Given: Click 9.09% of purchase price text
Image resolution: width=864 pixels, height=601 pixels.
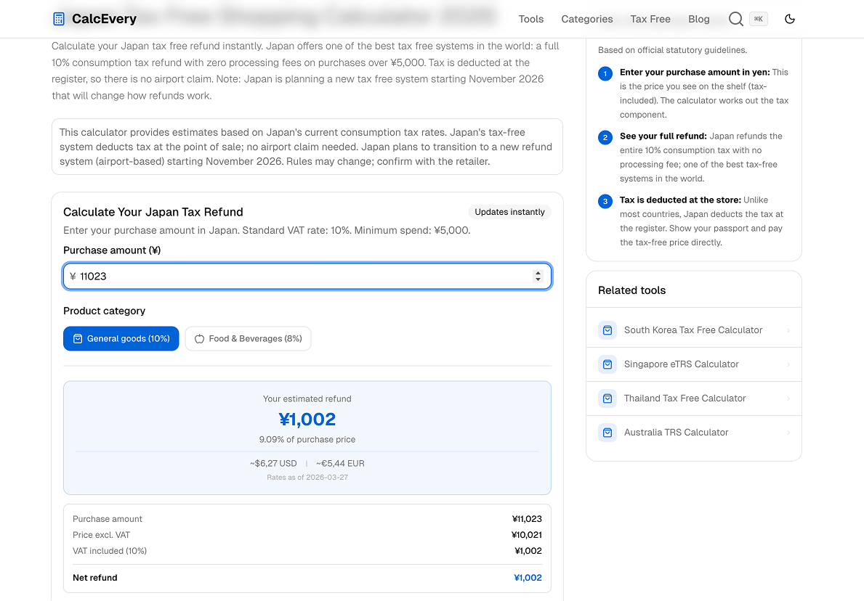Looking at the screenshot, I should (307, 440).
